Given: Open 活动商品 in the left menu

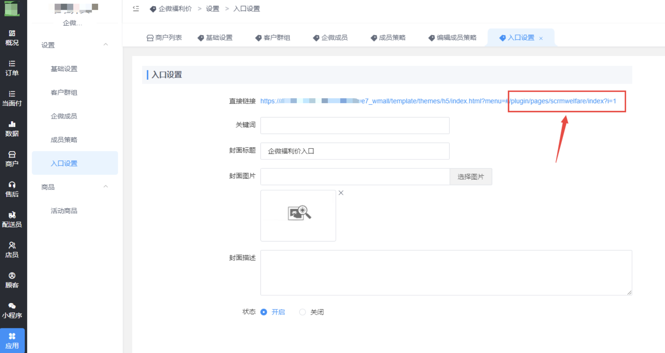Looking at the screenshot, I should (64, 211).
